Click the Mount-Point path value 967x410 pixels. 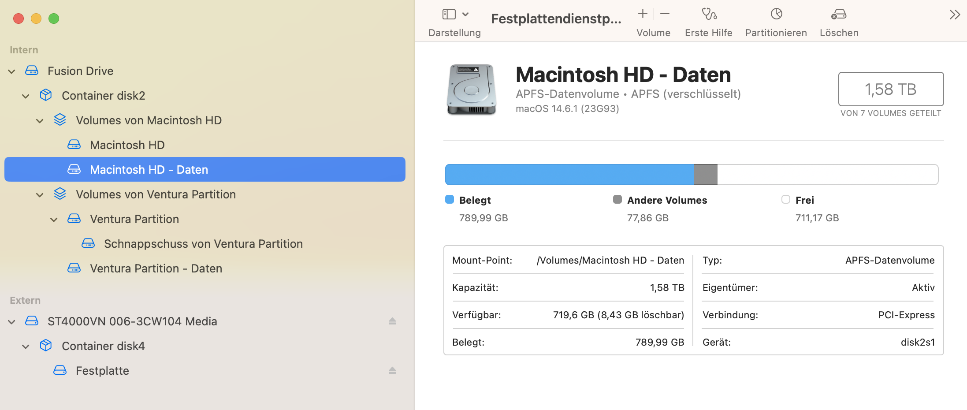coord(610,260)
